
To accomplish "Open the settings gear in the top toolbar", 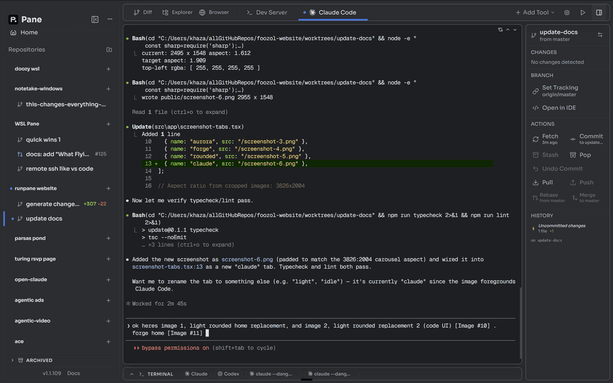I will click(x=567, y=12).
